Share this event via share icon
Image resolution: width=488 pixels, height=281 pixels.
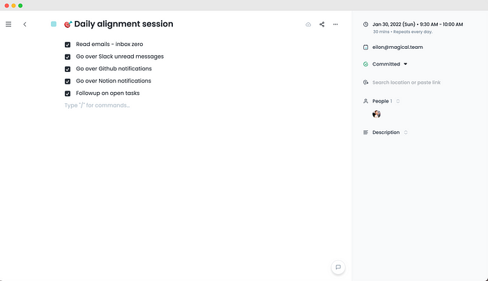tap(322, 24)
